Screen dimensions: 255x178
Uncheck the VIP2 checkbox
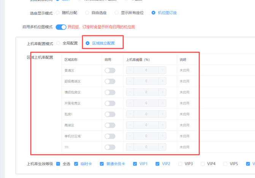[x=157, y=164]
